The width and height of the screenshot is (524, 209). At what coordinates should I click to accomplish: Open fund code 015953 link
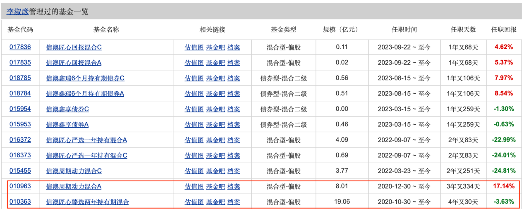[20, 124]
